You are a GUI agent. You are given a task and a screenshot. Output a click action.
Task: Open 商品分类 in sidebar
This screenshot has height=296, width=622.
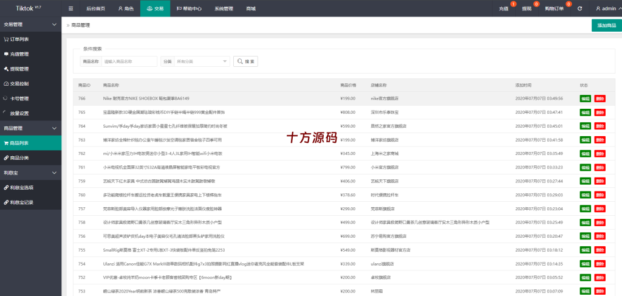click(30, 158)
